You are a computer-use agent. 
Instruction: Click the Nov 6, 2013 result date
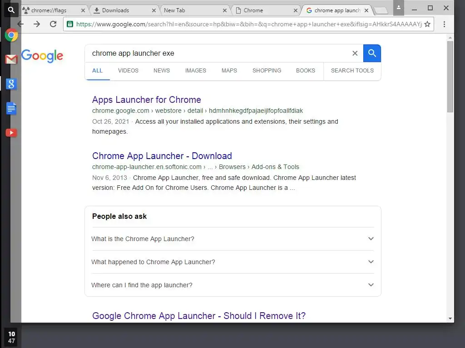click(109, 178)
